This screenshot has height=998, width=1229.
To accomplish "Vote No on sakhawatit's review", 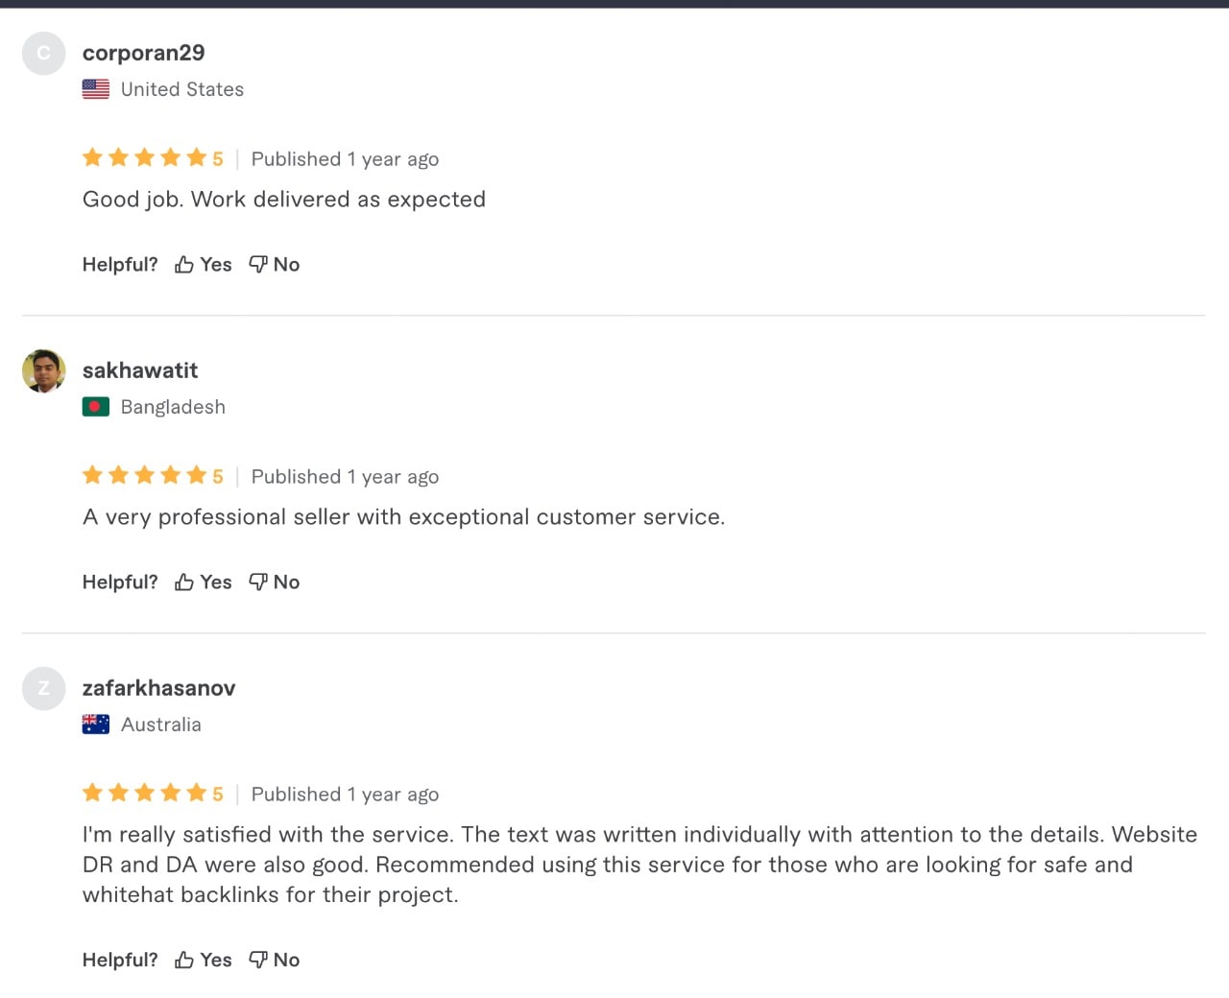I will tap(275, 582).
